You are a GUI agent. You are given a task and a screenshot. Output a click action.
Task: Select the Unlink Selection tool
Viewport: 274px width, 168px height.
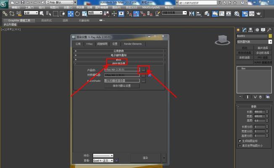point(12,13)
